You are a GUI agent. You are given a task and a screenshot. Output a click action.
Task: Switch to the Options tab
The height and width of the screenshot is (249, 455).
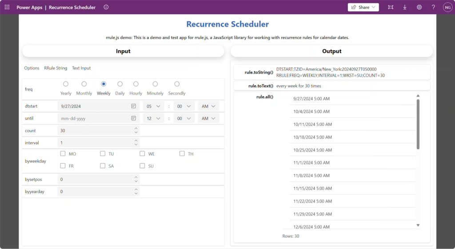(x=32, y=68)
